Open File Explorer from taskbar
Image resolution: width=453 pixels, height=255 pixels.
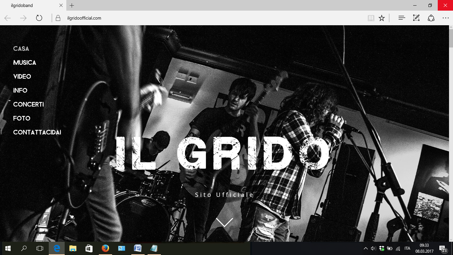(x=73, y=248)
